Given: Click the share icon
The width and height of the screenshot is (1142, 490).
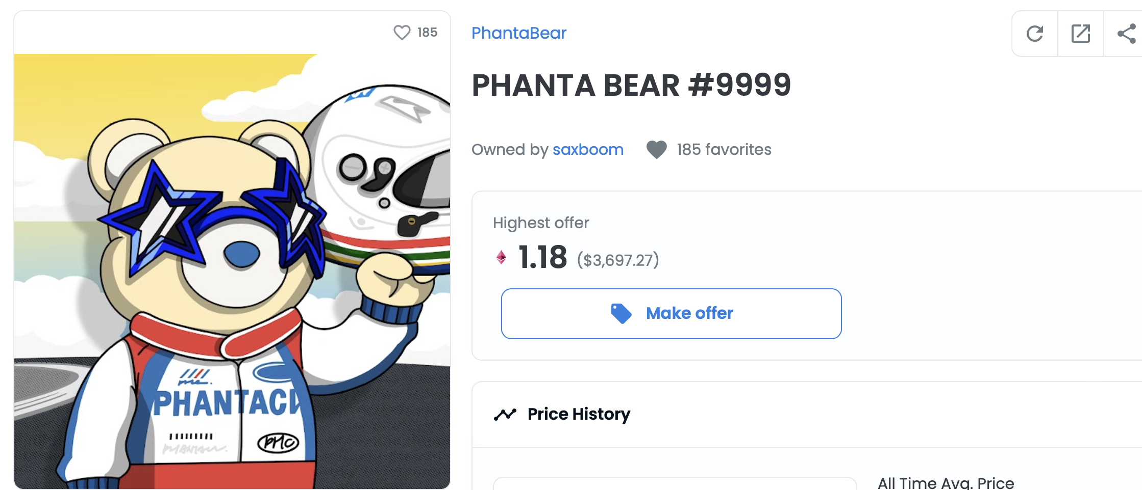Looking at the screenshot, I should [x=1126, y=34].
